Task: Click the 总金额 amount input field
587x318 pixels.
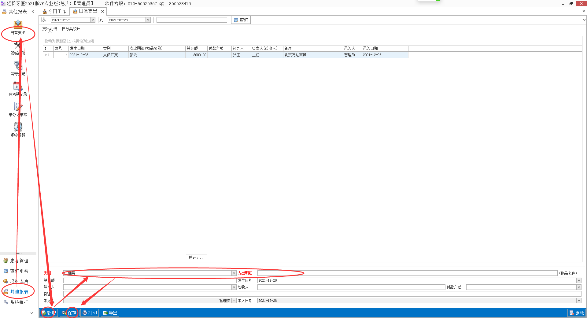Action: (x=150, y=280)
